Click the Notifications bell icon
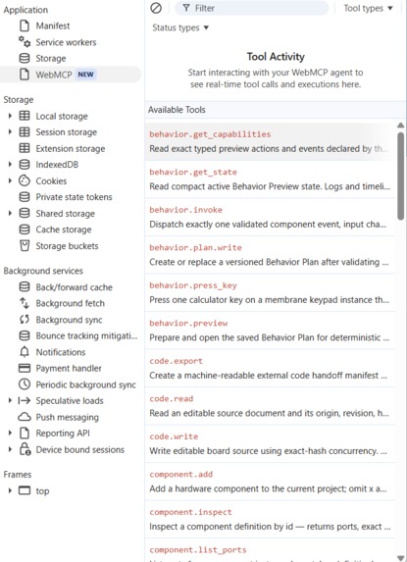 click(25, 352)
